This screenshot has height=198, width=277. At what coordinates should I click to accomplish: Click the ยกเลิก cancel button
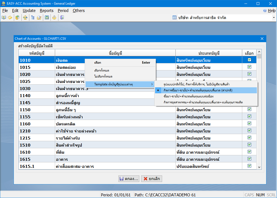coord(152,179)
